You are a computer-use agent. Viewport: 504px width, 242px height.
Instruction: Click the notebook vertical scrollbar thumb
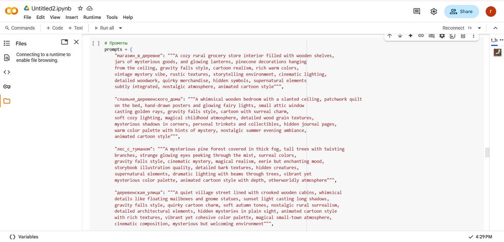[x=487, y=152]
